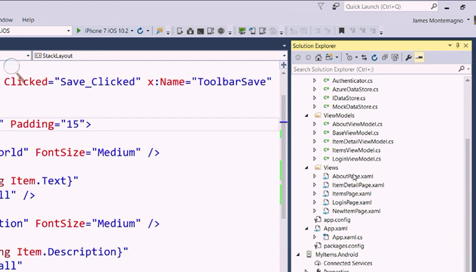This screenshot has height=272, width=476.
Task: Refresh the Solution Explorer tree
Action: tap(374, 58)
